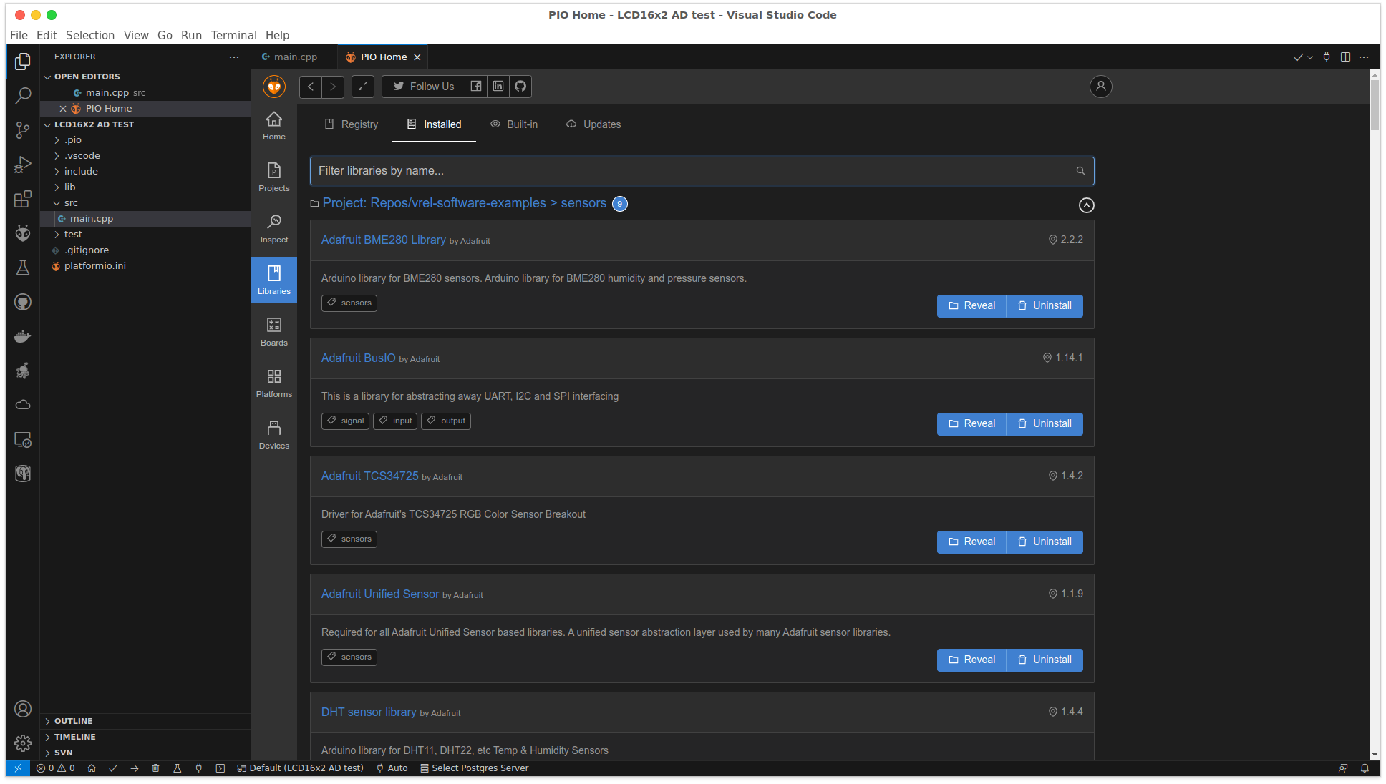Click the Inspect icon in PIO sidebar
1386x784 pixels.
click(273, 228)
